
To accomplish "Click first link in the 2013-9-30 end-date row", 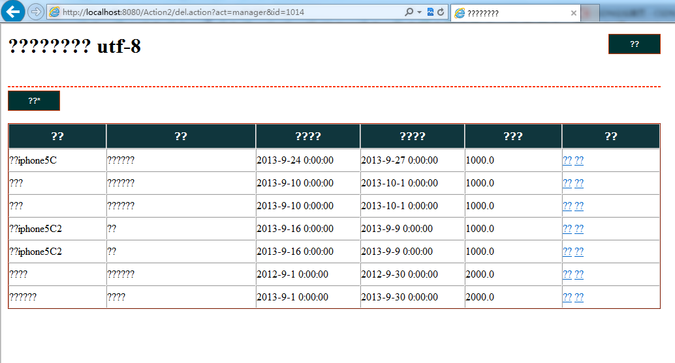I will tap(567, 297).
